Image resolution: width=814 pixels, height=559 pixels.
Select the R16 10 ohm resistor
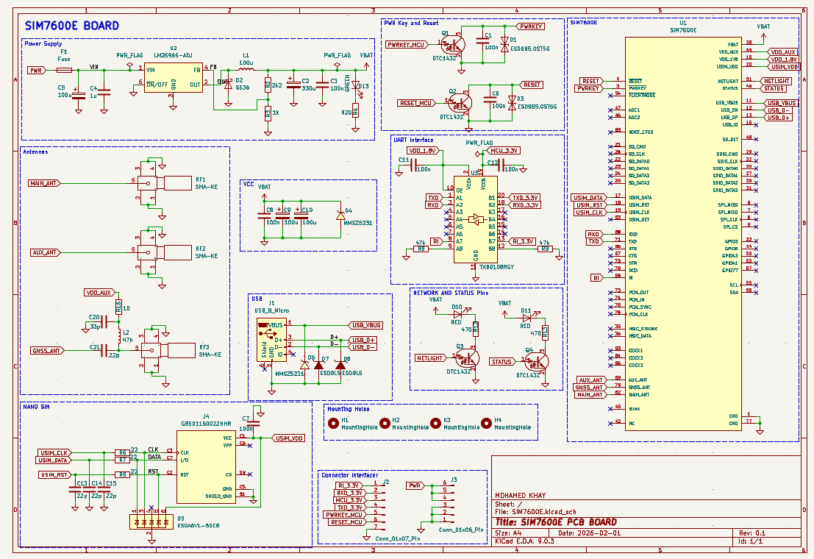coord(118,307)
